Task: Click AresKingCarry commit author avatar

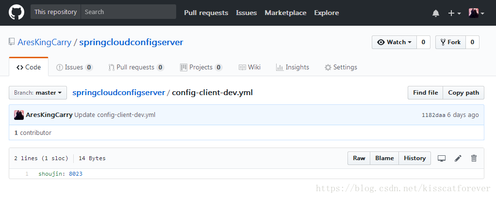Action: click(19, 115)
